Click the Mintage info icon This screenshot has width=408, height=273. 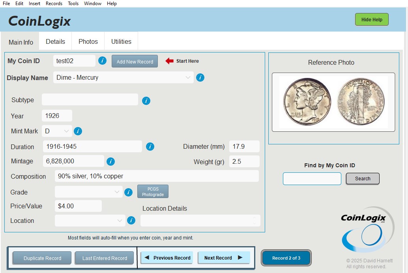(x=110, y=162)
